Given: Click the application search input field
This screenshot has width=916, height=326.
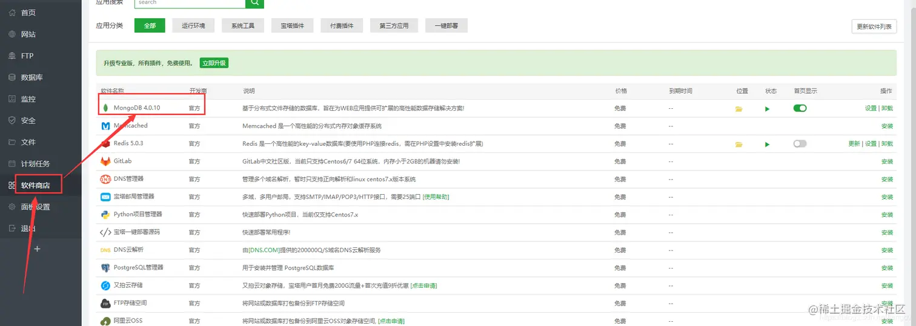Looking at the screenshot, I should point(190,2).
